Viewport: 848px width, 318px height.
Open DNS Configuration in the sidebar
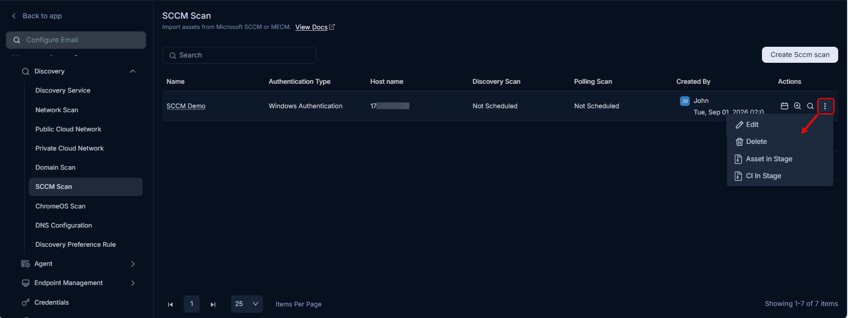pos(64,225)
